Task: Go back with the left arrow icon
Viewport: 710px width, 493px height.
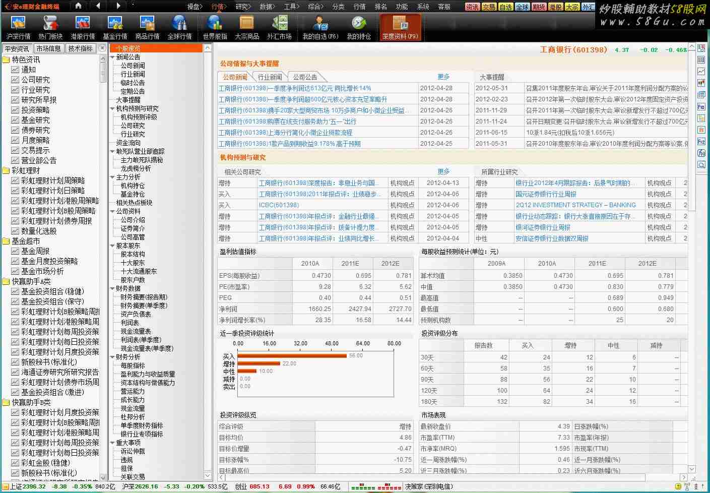Action: coord(98,6)
